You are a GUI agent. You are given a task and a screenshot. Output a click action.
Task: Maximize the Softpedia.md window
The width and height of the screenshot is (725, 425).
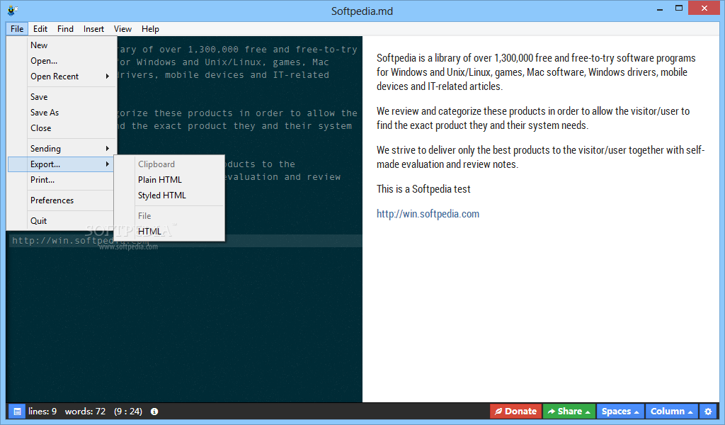(679, 8)
